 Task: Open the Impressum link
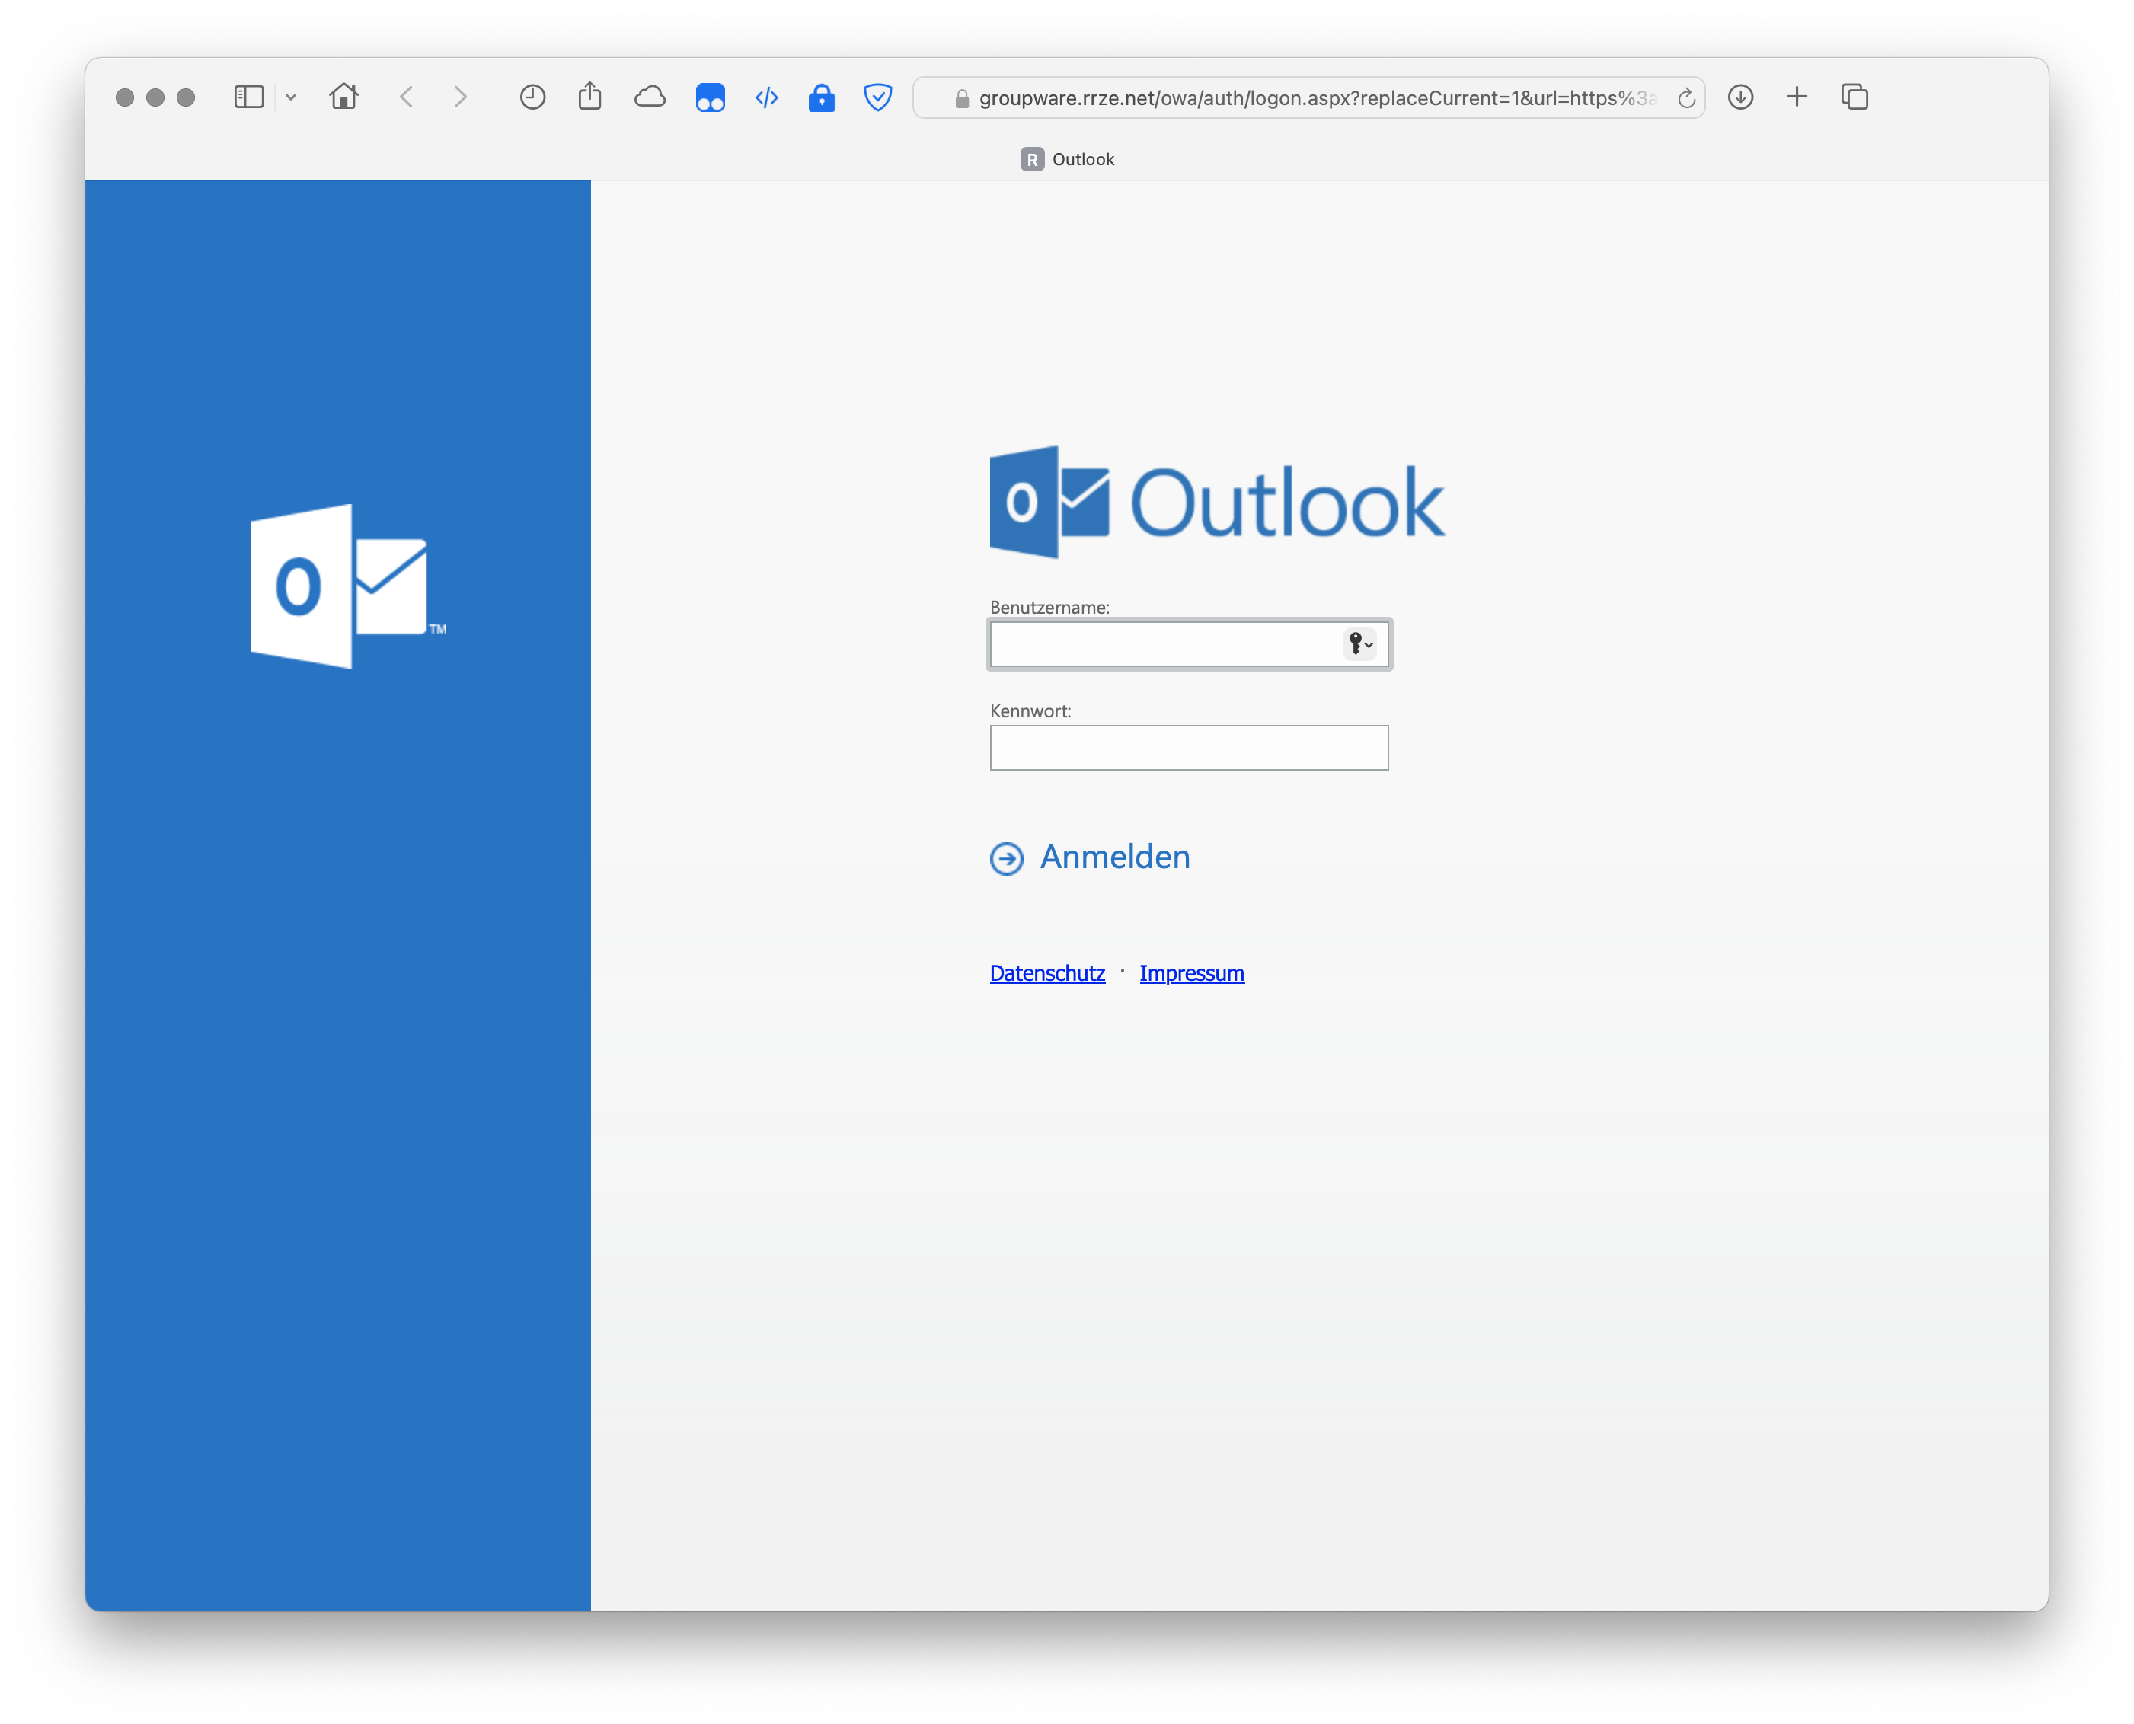[1192, 973]
